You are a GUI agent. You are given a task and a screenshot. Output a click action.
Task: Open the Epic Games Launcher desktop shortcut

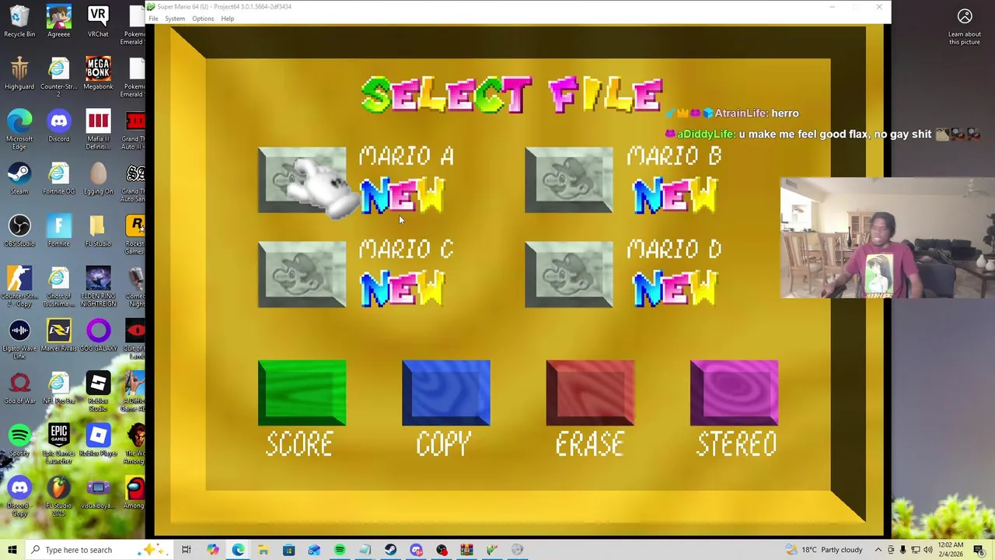point(58,443)
